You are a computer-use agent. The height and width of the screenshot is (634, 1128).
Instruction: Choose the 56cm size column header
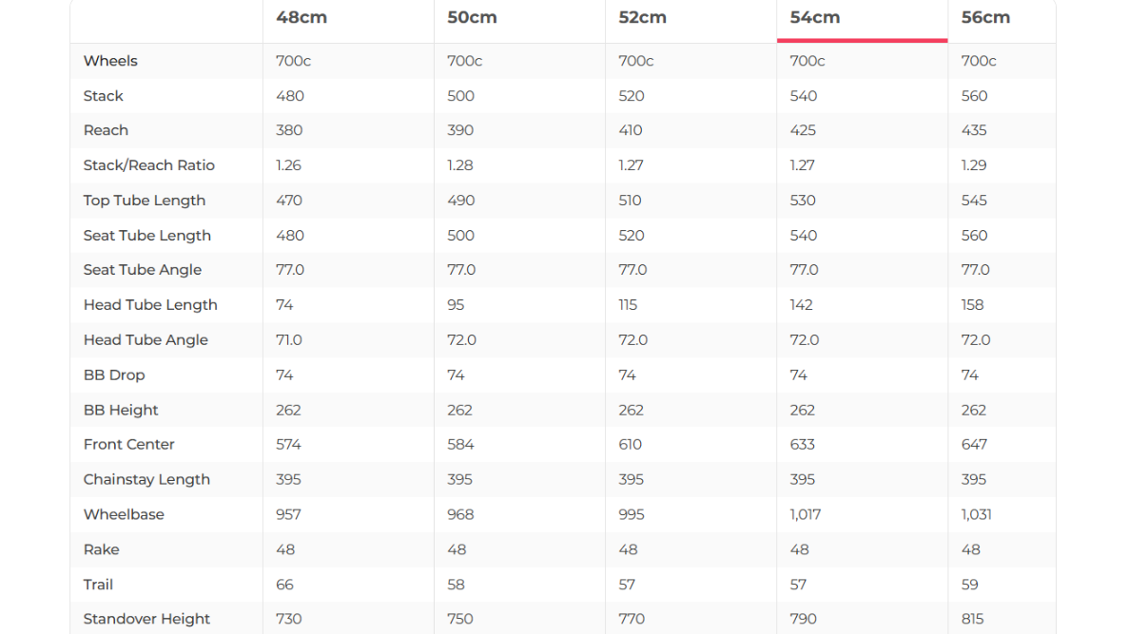coord(985,18)
